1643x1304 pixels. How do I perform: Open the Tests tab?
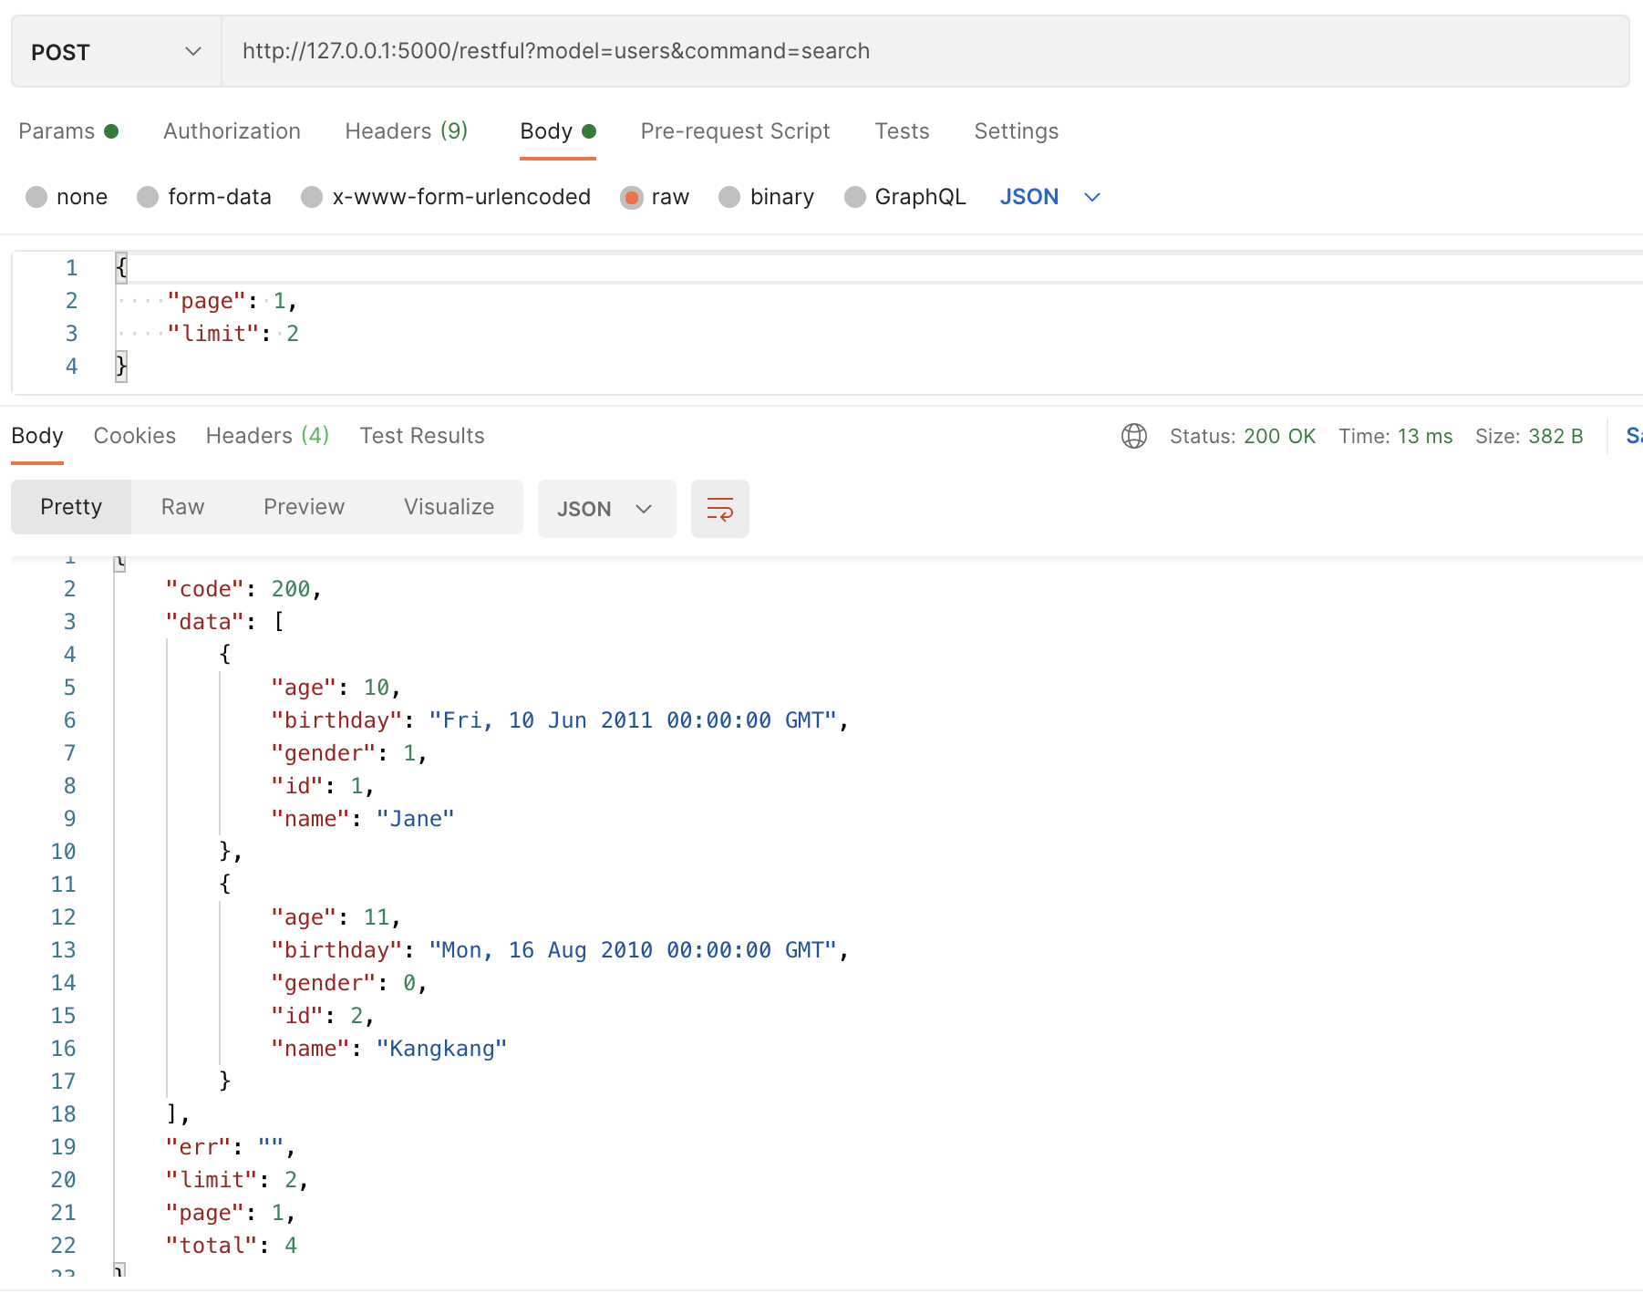pos(902,131)
